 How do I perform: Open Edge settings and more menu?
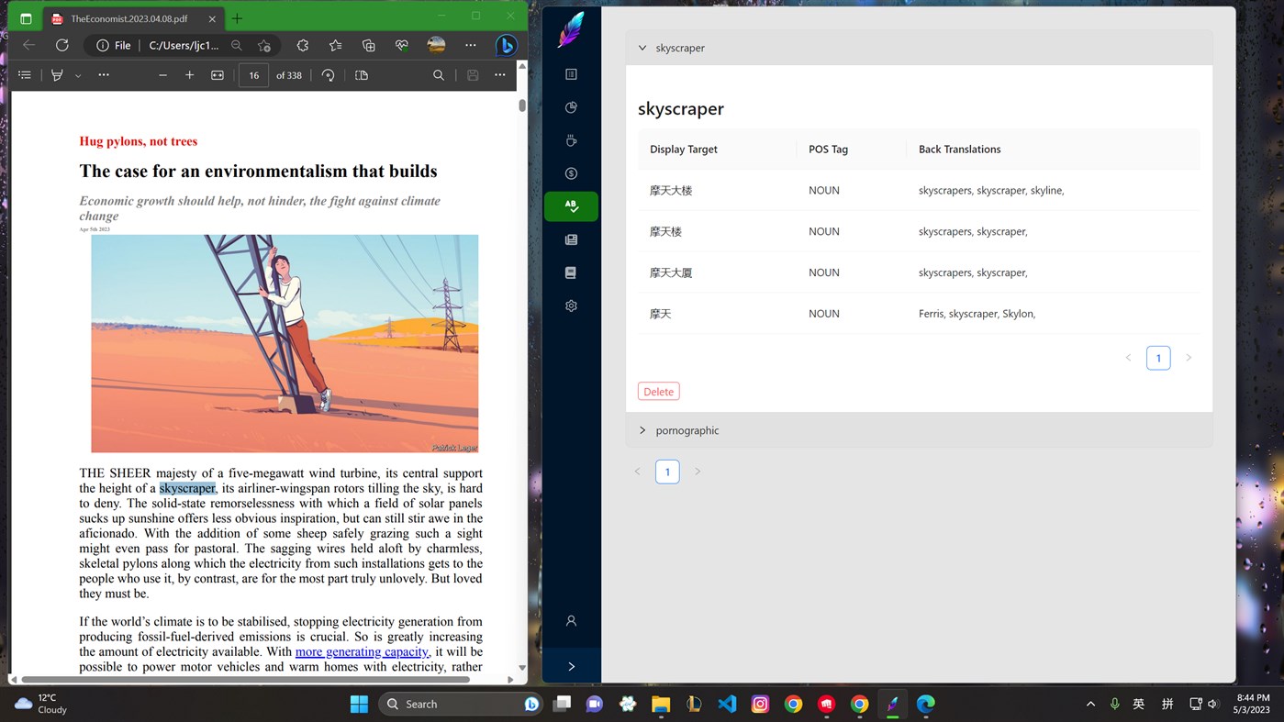[x=471, y=45]
